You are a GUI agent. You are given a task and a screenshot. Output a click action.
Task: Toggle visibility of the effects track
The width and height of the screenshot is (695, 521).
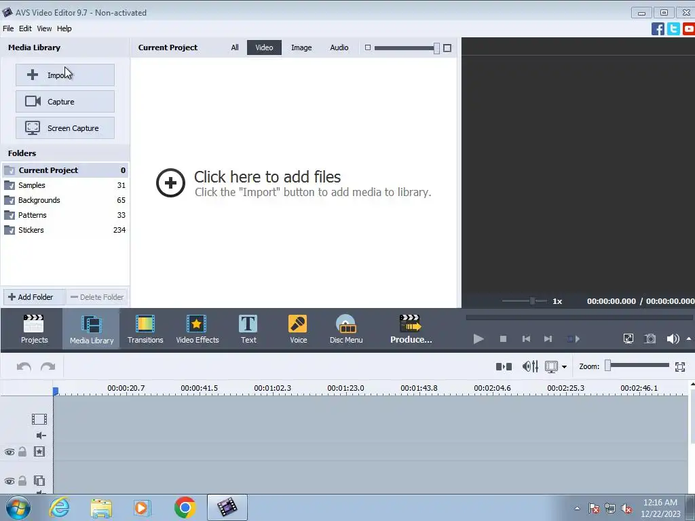coord(10,452)
